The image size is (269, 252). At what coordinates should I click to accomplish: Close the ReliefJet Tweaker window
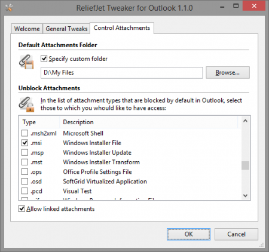(254, 6)
